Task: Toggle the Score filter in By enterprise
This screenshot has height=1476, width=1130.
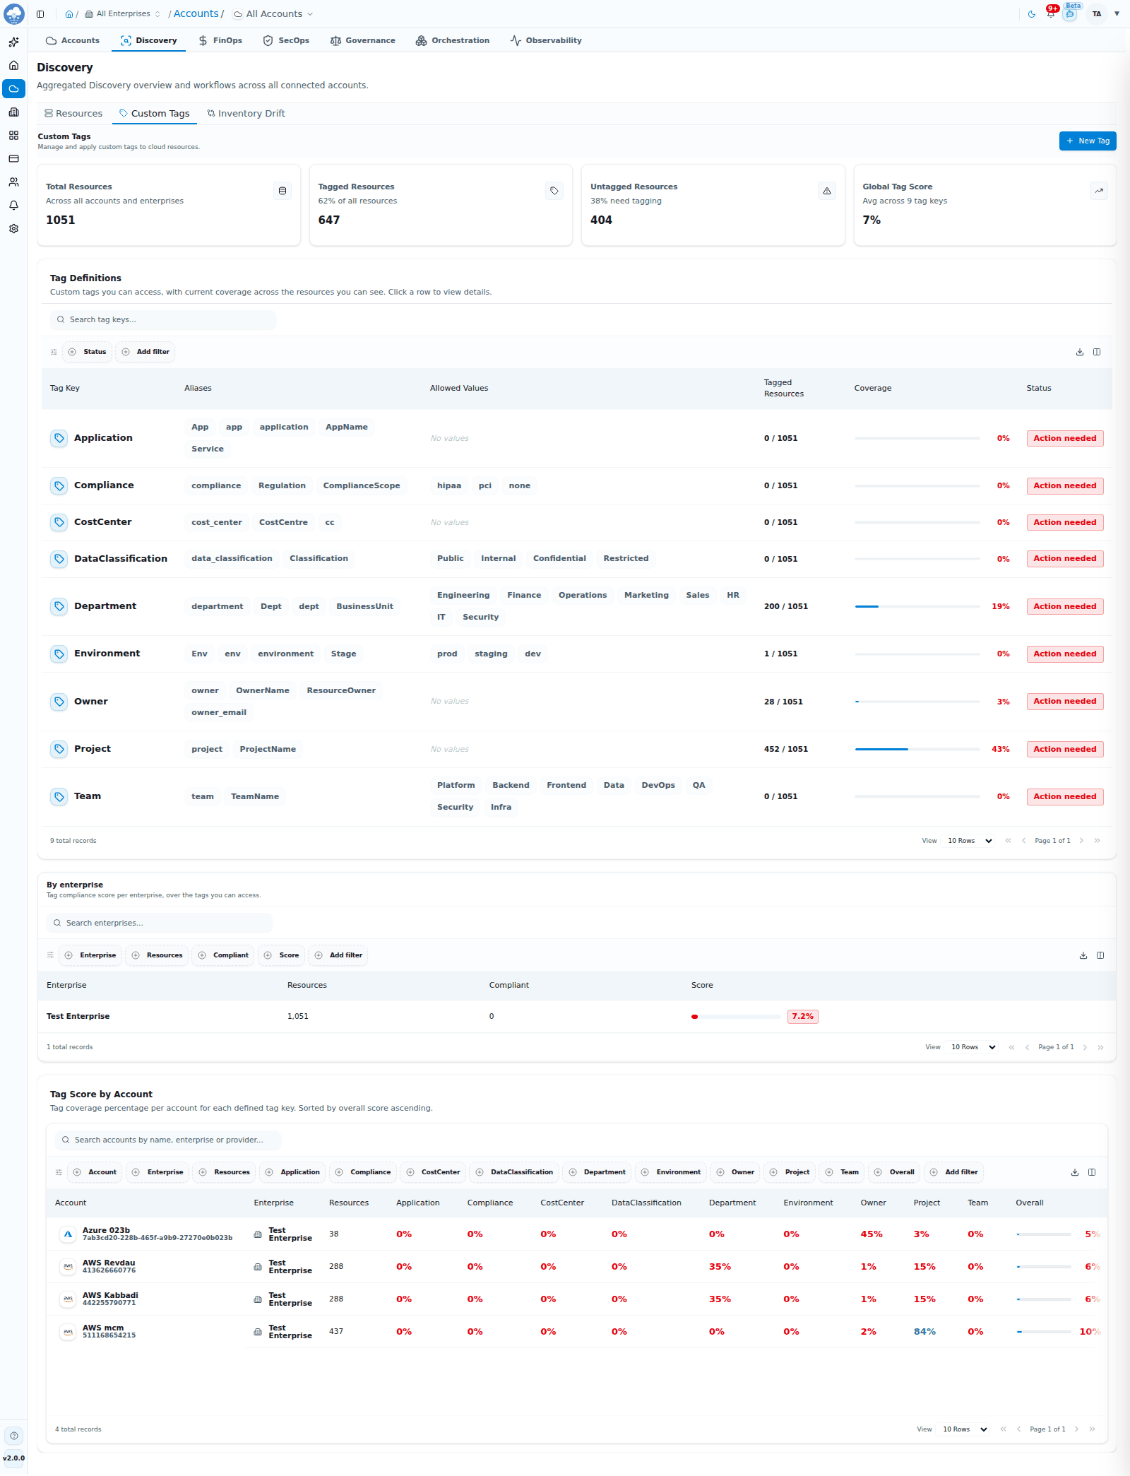Action: (282, 955)
